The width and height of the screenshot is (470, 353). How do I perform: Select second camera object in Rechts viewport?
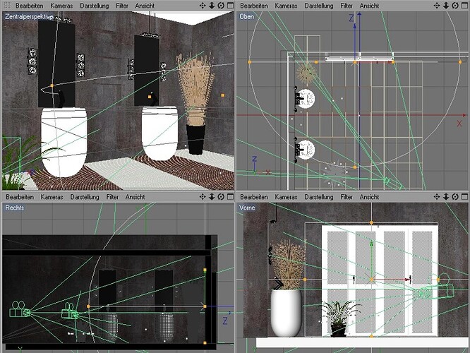coord(70,311)
